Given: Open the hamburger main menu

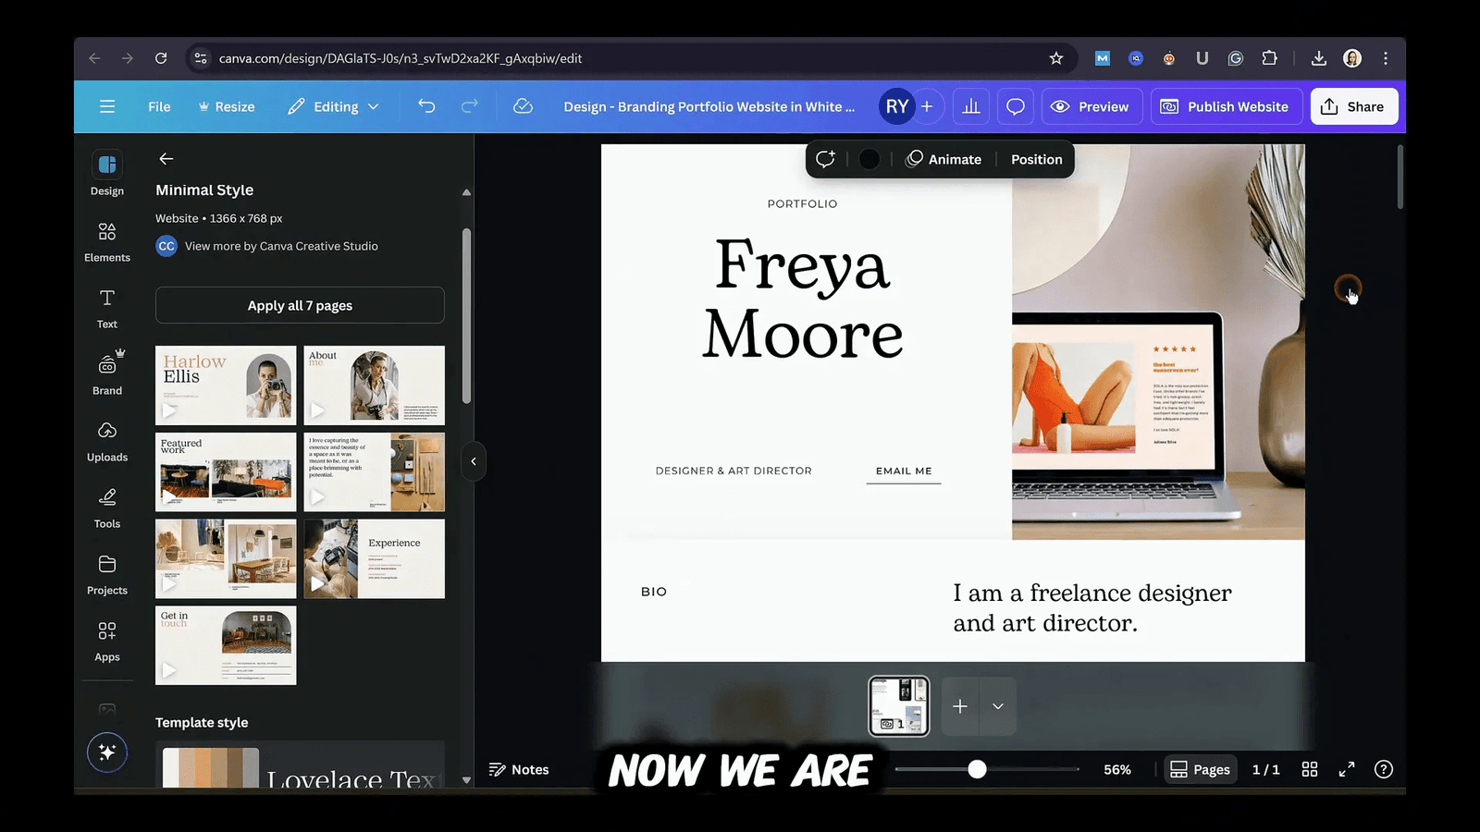Looking at the screenshot, I should point(107,106).
